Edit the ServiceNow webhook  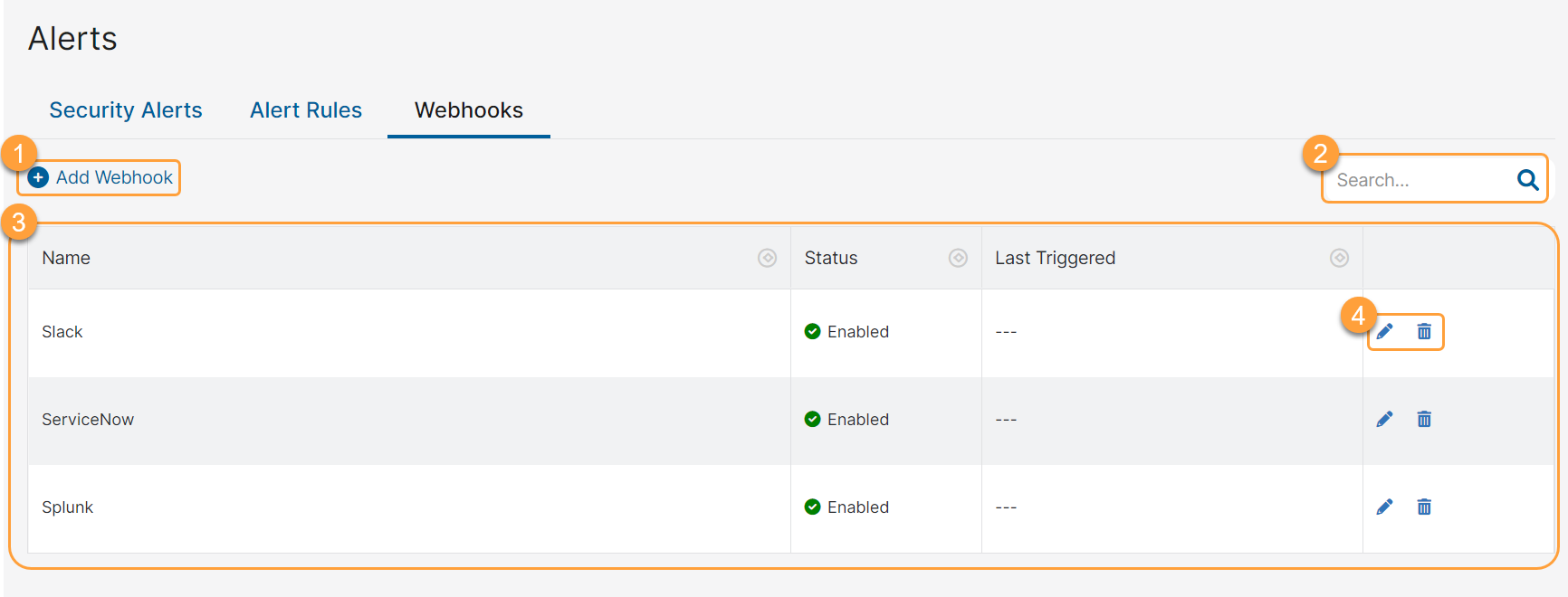coord(1385,419)
